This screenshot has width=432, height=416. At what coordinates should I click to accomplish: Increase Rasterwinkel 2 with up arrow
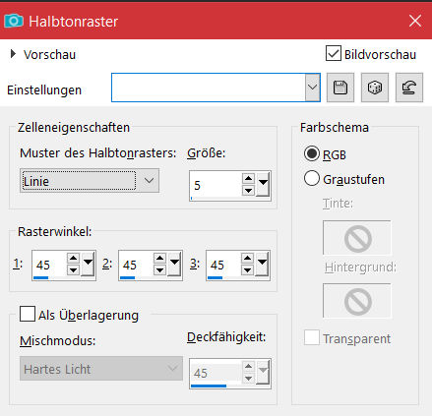159,259
